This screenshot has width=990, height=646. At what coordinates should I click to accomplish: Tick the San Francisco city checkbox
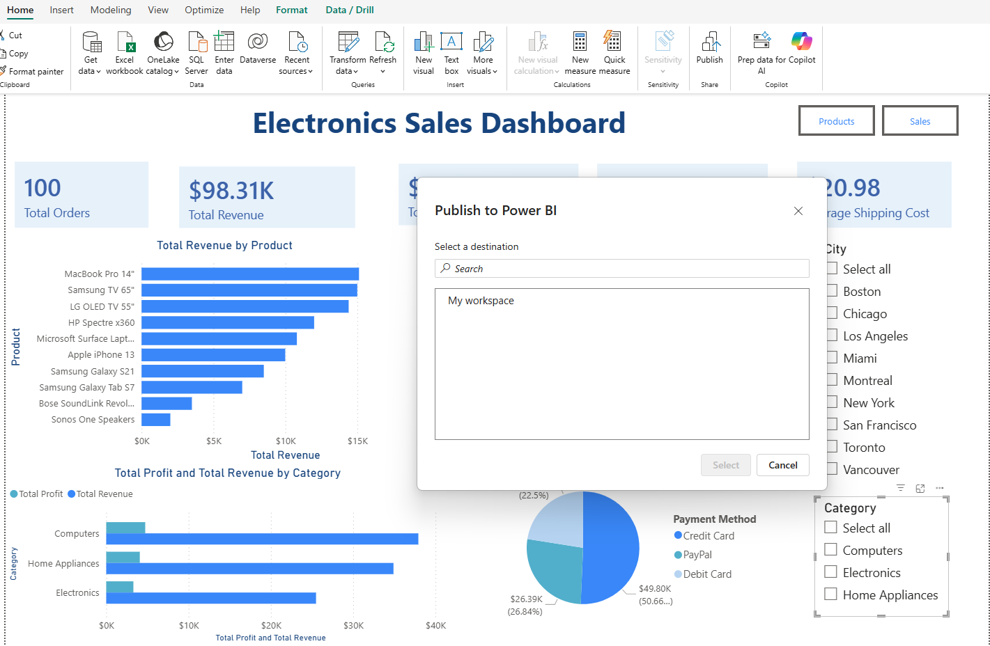coord(832,425)
